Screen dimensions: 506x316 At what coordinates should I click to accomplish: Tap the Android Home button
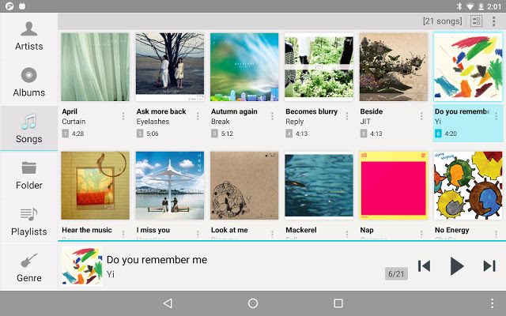click(253, 303)
